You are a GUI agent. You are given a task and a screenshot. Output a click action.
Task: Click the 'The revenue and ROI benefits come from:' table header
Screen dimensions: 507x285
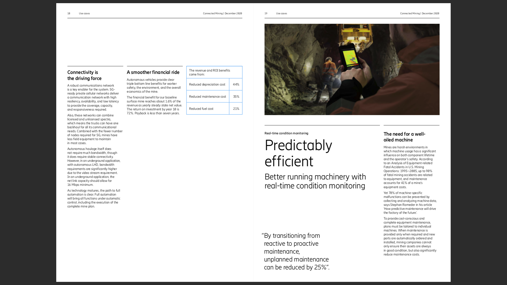pos(214,72)
